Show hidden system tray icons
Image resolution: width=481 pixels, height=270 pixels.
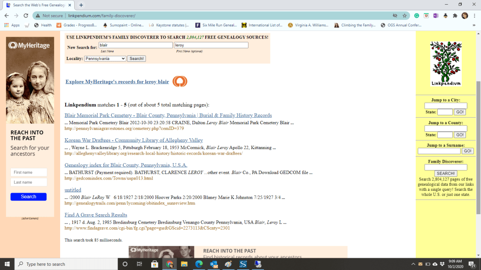(x=413, y=264)
